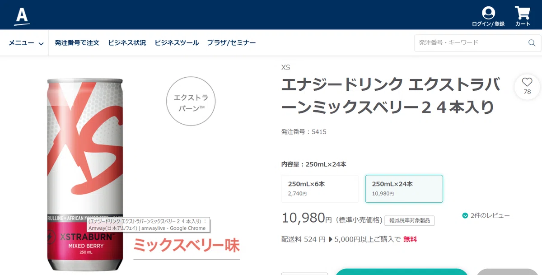Click the 内容量：250mL×24本 label
Screen dimensions: 542x275
(314, 164)
